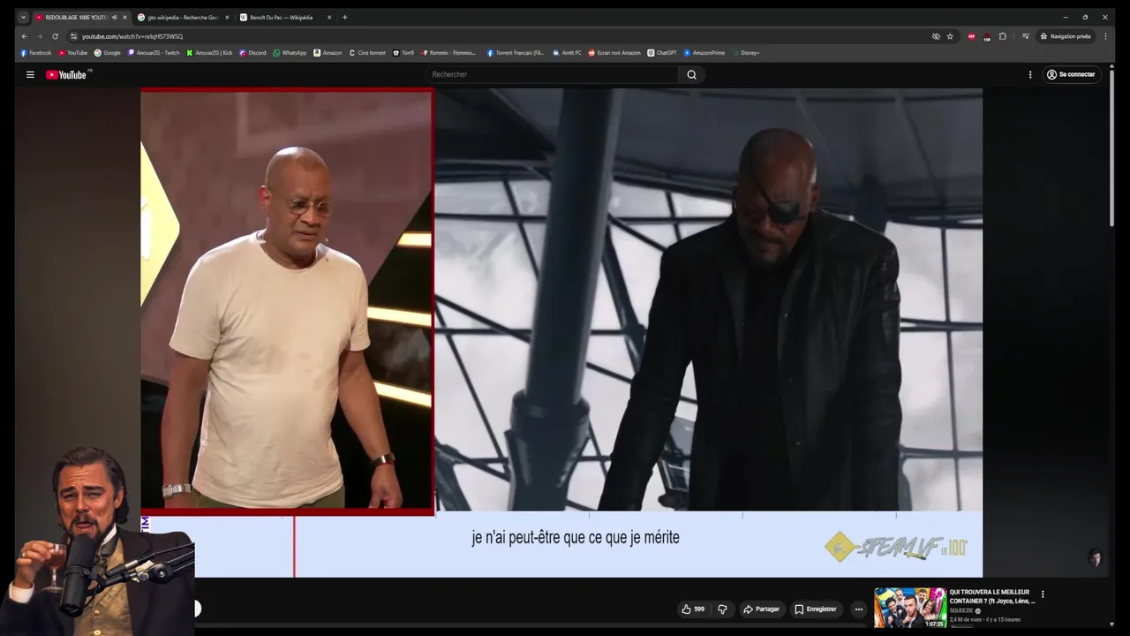Click the red round ABP extension icon
This screenshot has height=636, width=1130.
pos(972,36)
